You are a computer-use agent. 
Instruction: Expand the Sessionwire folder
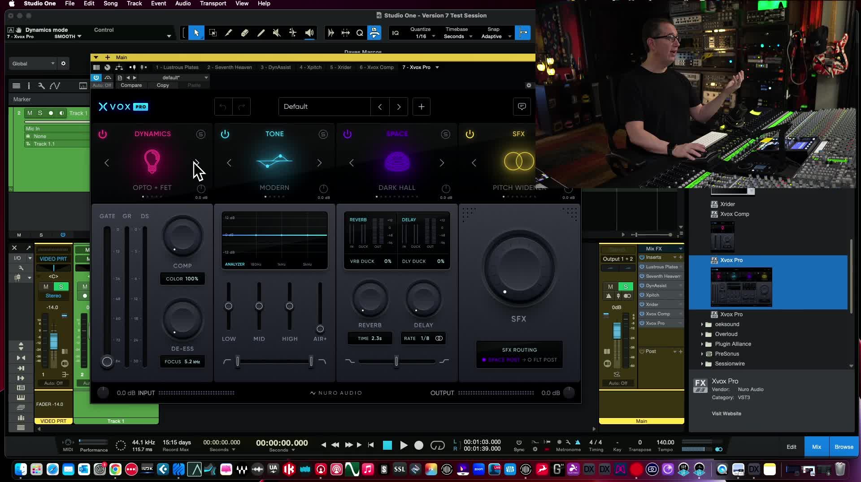click(x=702, y=364)
